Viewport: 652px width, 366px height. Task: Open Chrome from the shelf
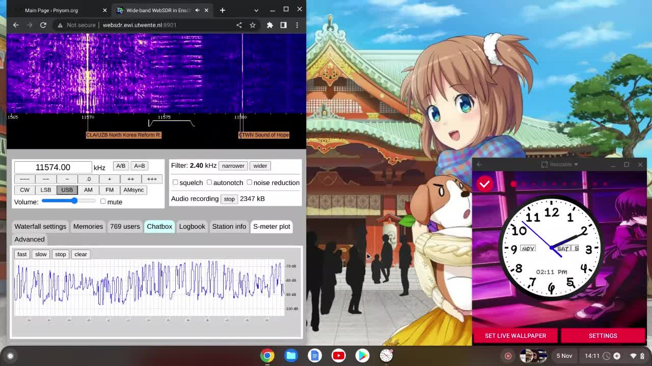(267, 356)
